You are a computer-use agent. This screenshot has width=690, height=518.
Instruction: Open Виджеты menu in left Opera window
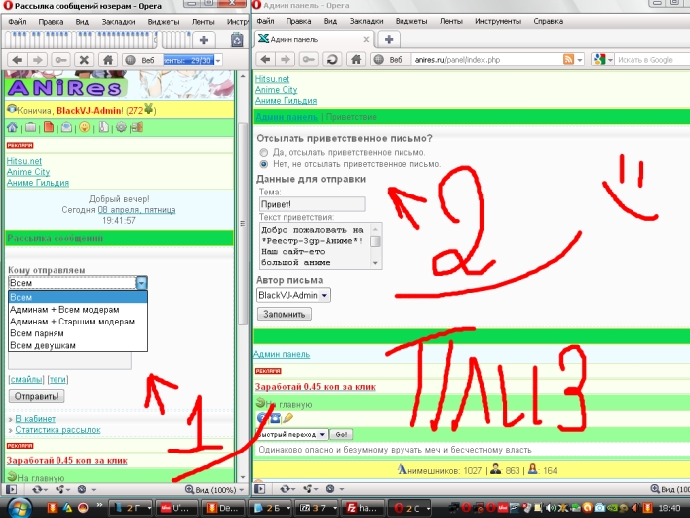(x=164, y=22)
